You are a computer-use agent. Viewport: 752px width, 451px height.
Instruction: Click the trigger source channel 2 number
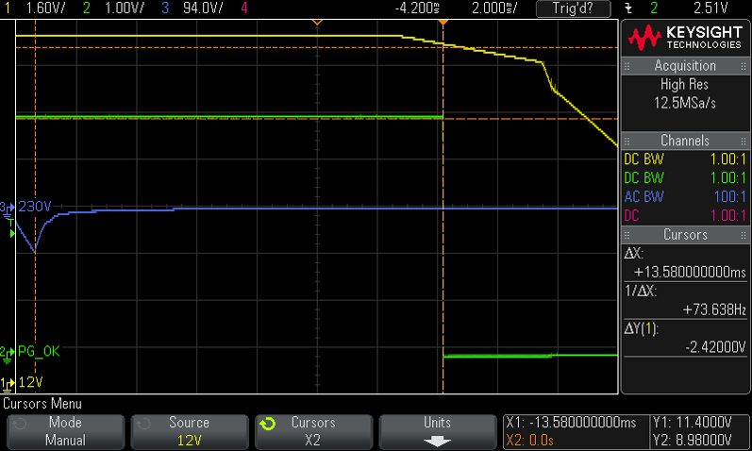(x=654, y=8)
